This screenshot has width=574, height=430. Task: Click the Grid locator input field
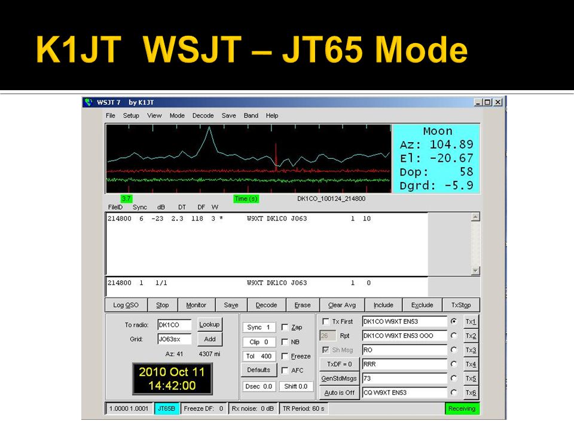[174, 339]
